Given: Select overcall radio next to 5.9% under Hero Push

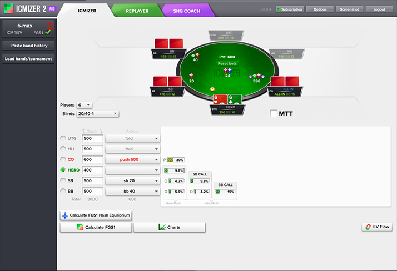Looking at the screenshot, I should coord(166,192).
